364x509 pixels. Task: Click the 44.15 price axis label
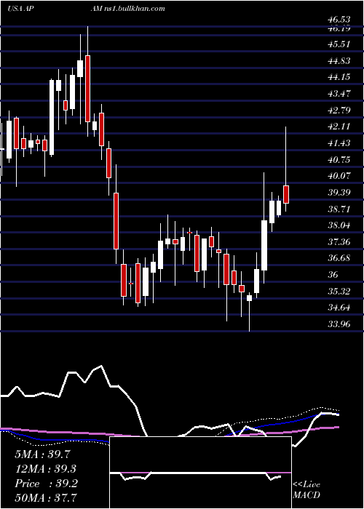[339, 77]
